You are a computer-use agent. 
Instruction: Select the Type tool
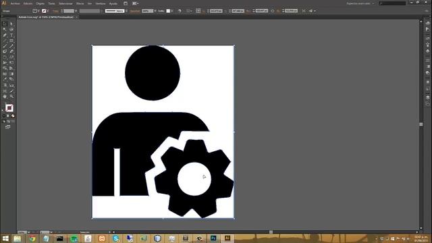[x=11, y=35]
